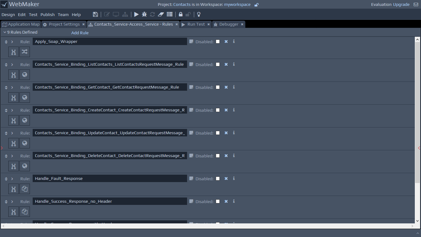Open the Team menu
Image resolution: width=421 pixels, height=237 pixels.
[63, 15]
